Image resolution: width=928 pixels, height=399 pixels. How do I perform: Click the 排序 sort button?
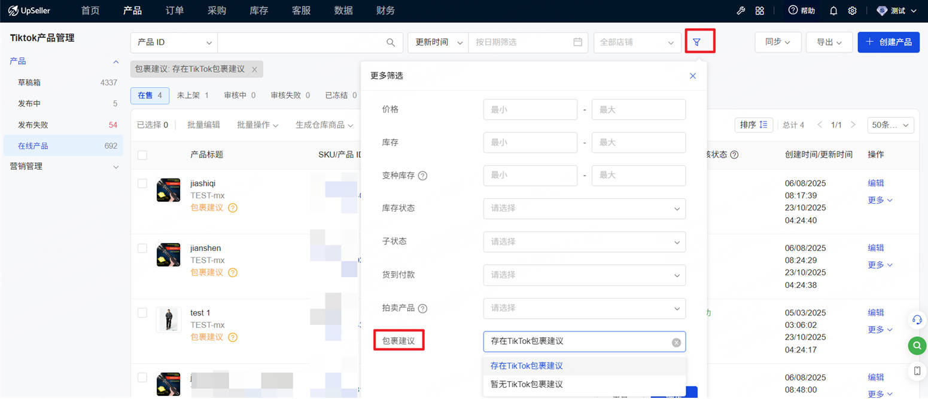[x=754, y=125]
